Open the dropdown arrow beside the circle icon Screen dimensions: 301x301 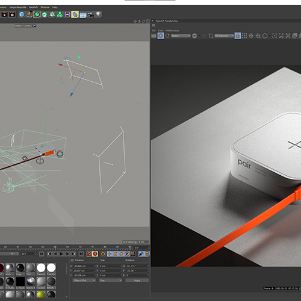pyautogui.click(x=270, y=36)
